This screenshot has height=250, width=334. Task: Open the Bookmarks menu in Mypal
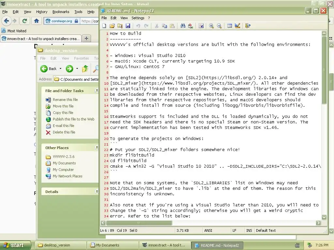(x=61, y=12)
